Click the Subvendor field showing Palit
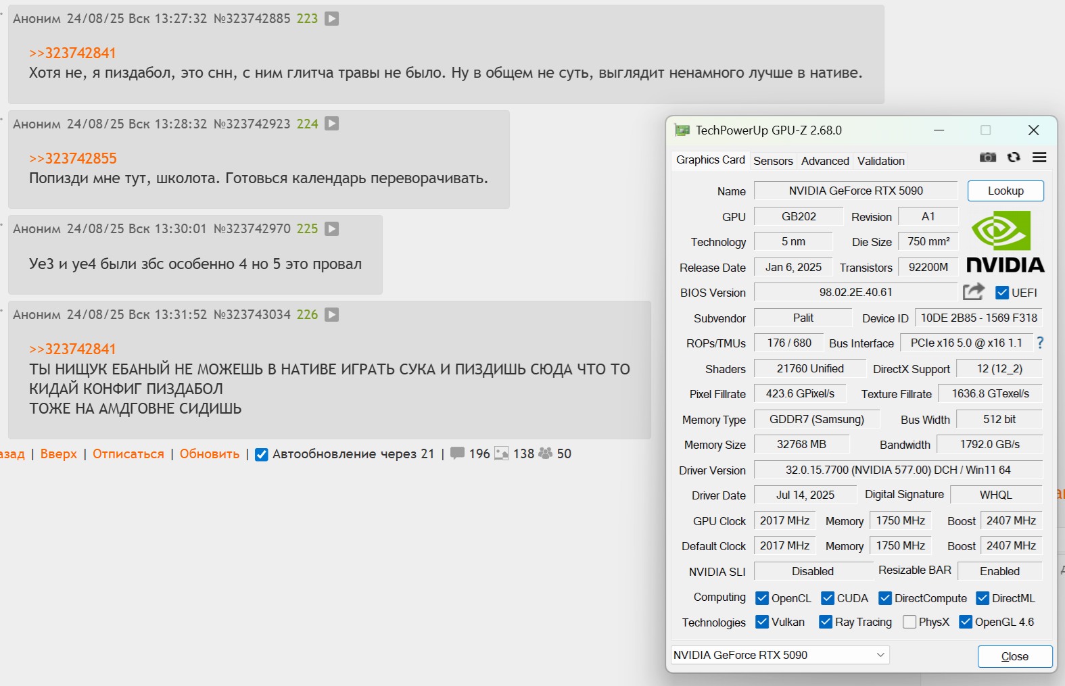Image resolution: width=1065 pixels, height=686 pixels. click(x=803, y=318)
